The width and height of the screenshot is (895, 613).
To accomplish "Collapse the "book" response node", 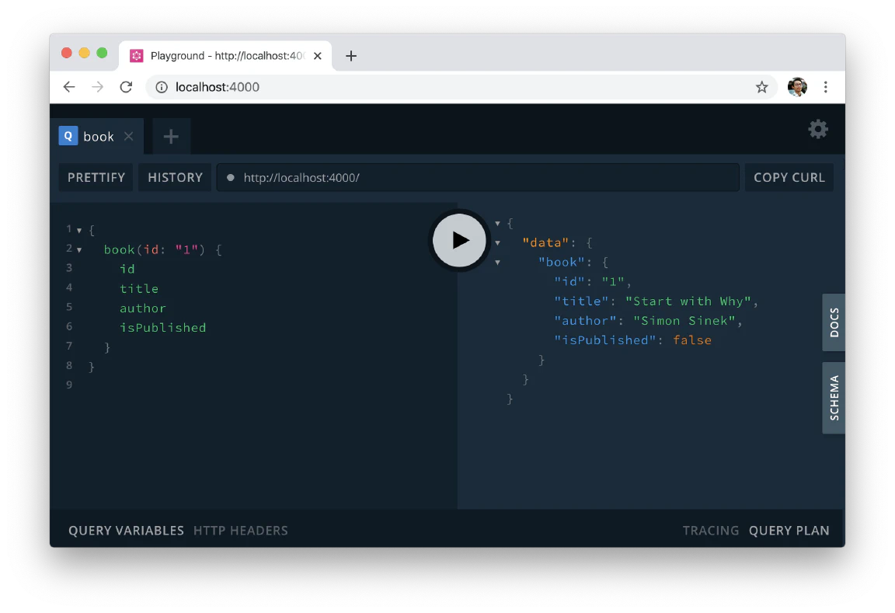I will (498, 263).
